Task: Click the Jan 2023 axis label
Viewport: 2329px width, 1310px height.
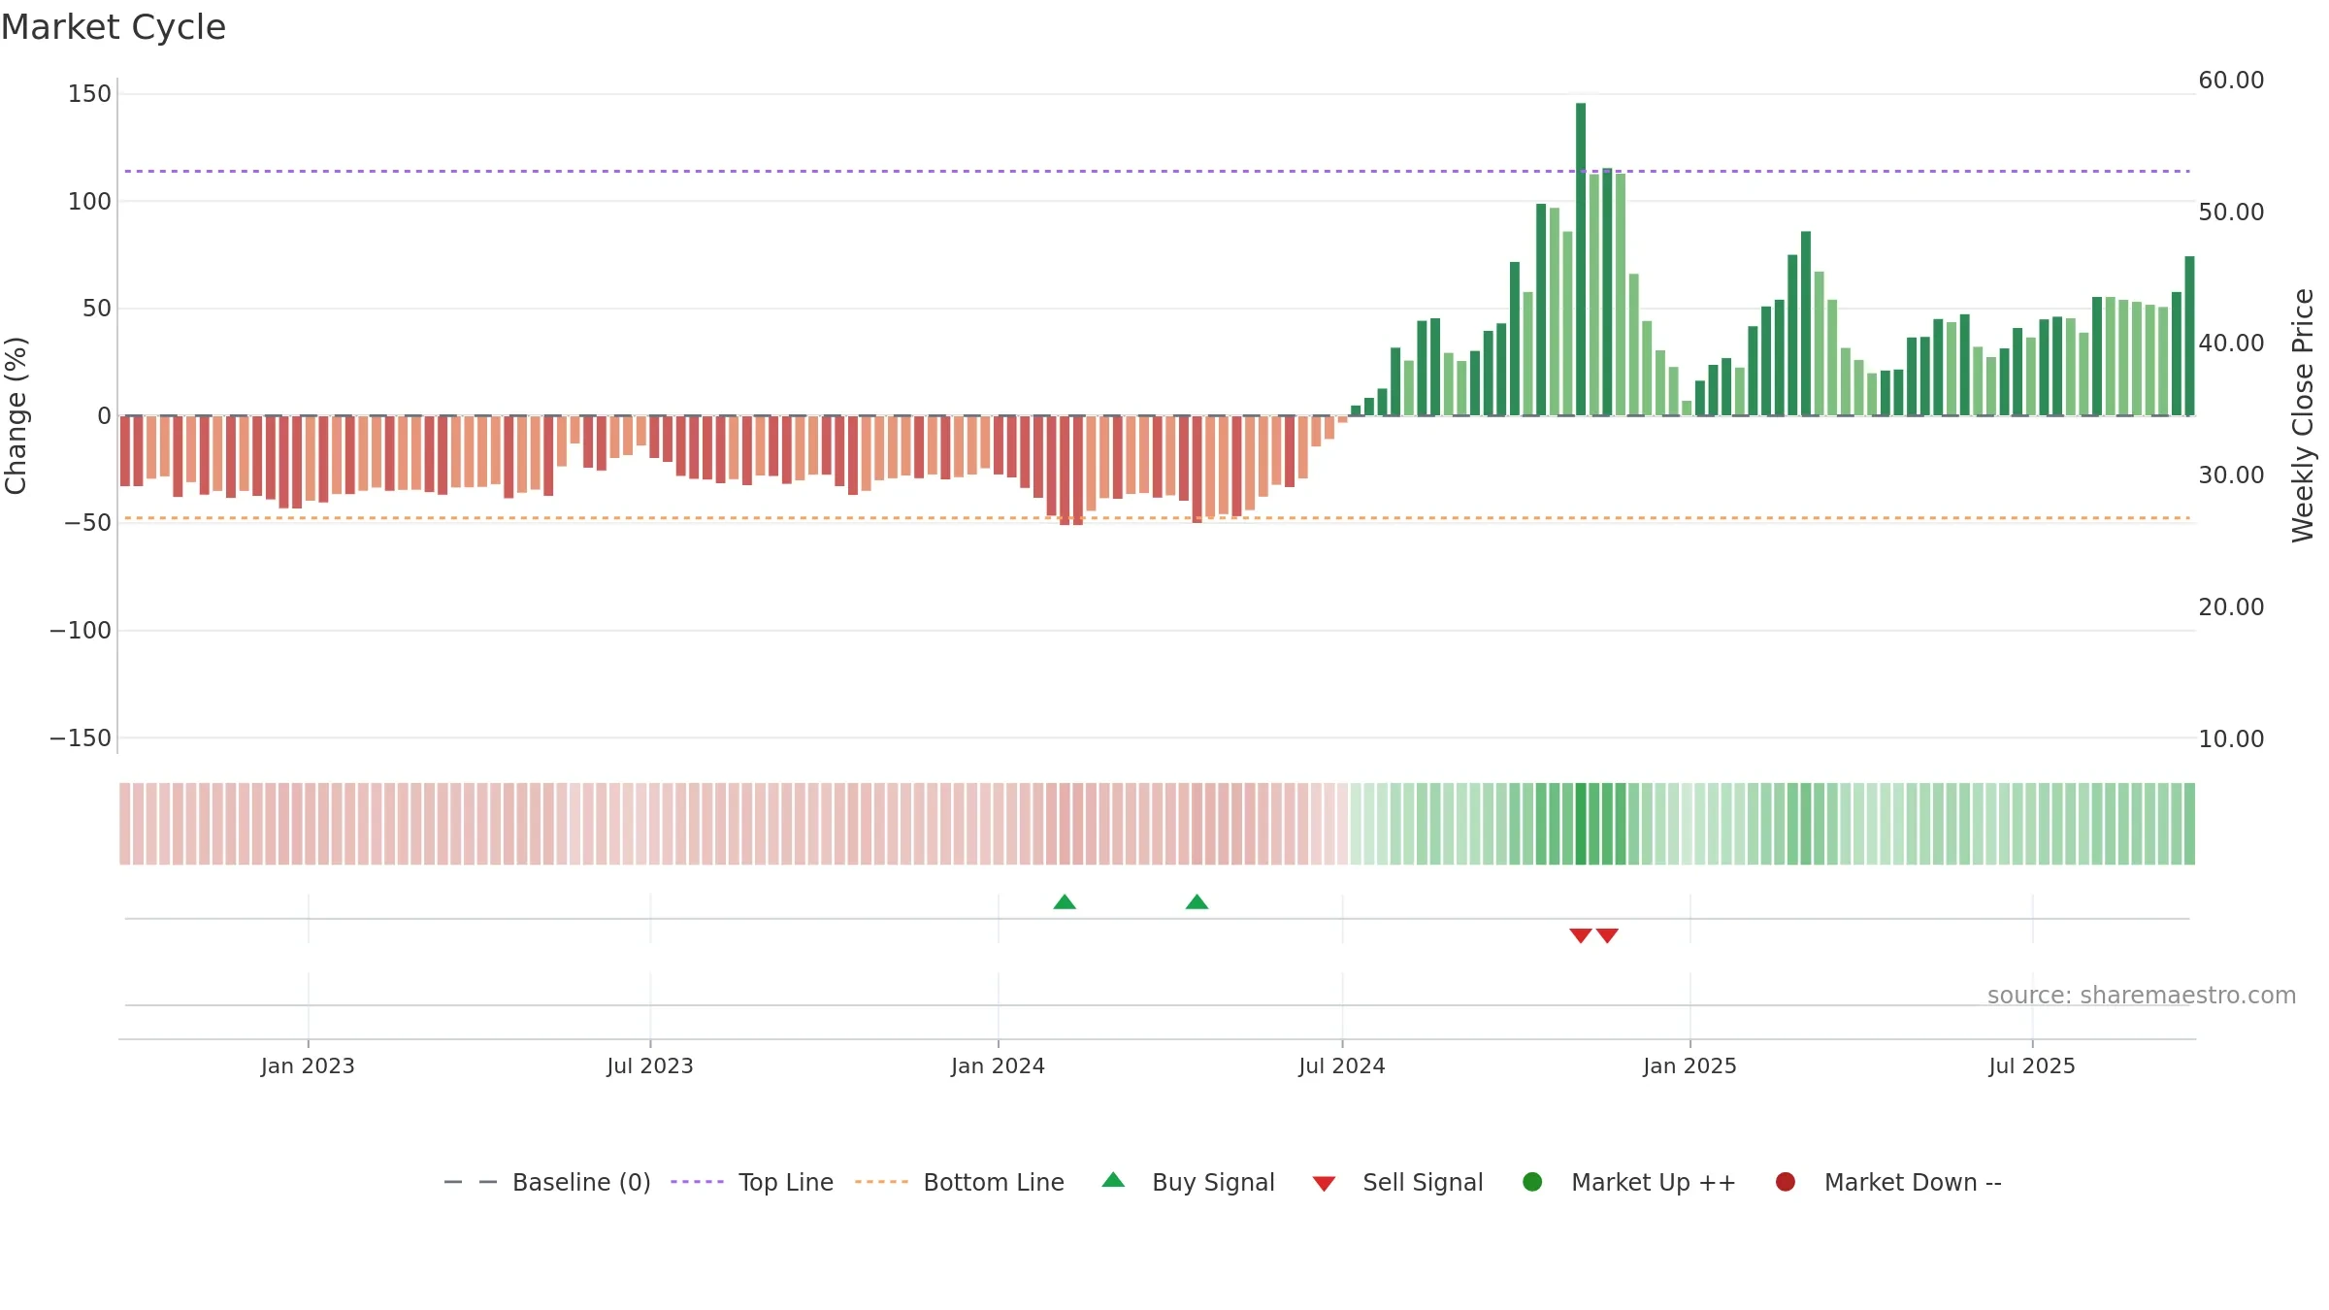Action: coord(308,1066)
